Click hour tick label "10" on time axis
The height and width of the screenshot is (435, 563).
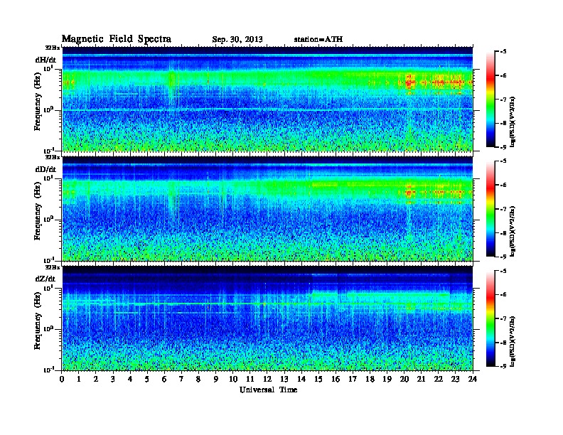tap(233, 379)
